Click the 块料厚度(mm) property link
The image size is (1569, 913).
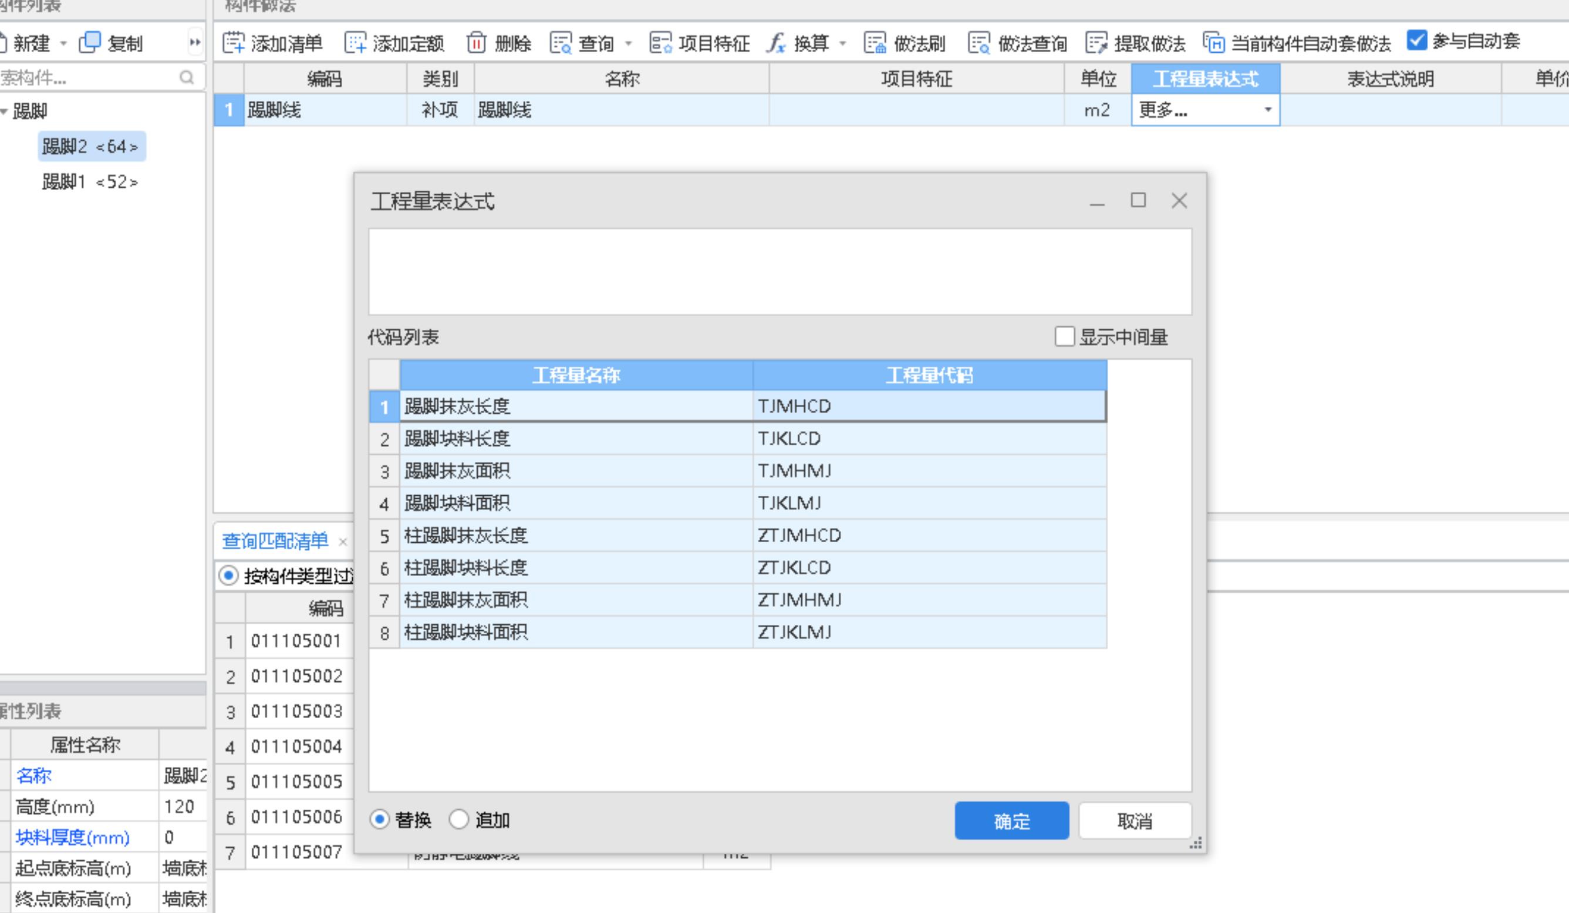click(72, 838)
